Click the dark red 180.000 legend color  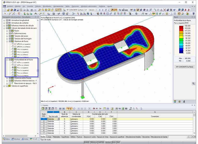point(181,27)
